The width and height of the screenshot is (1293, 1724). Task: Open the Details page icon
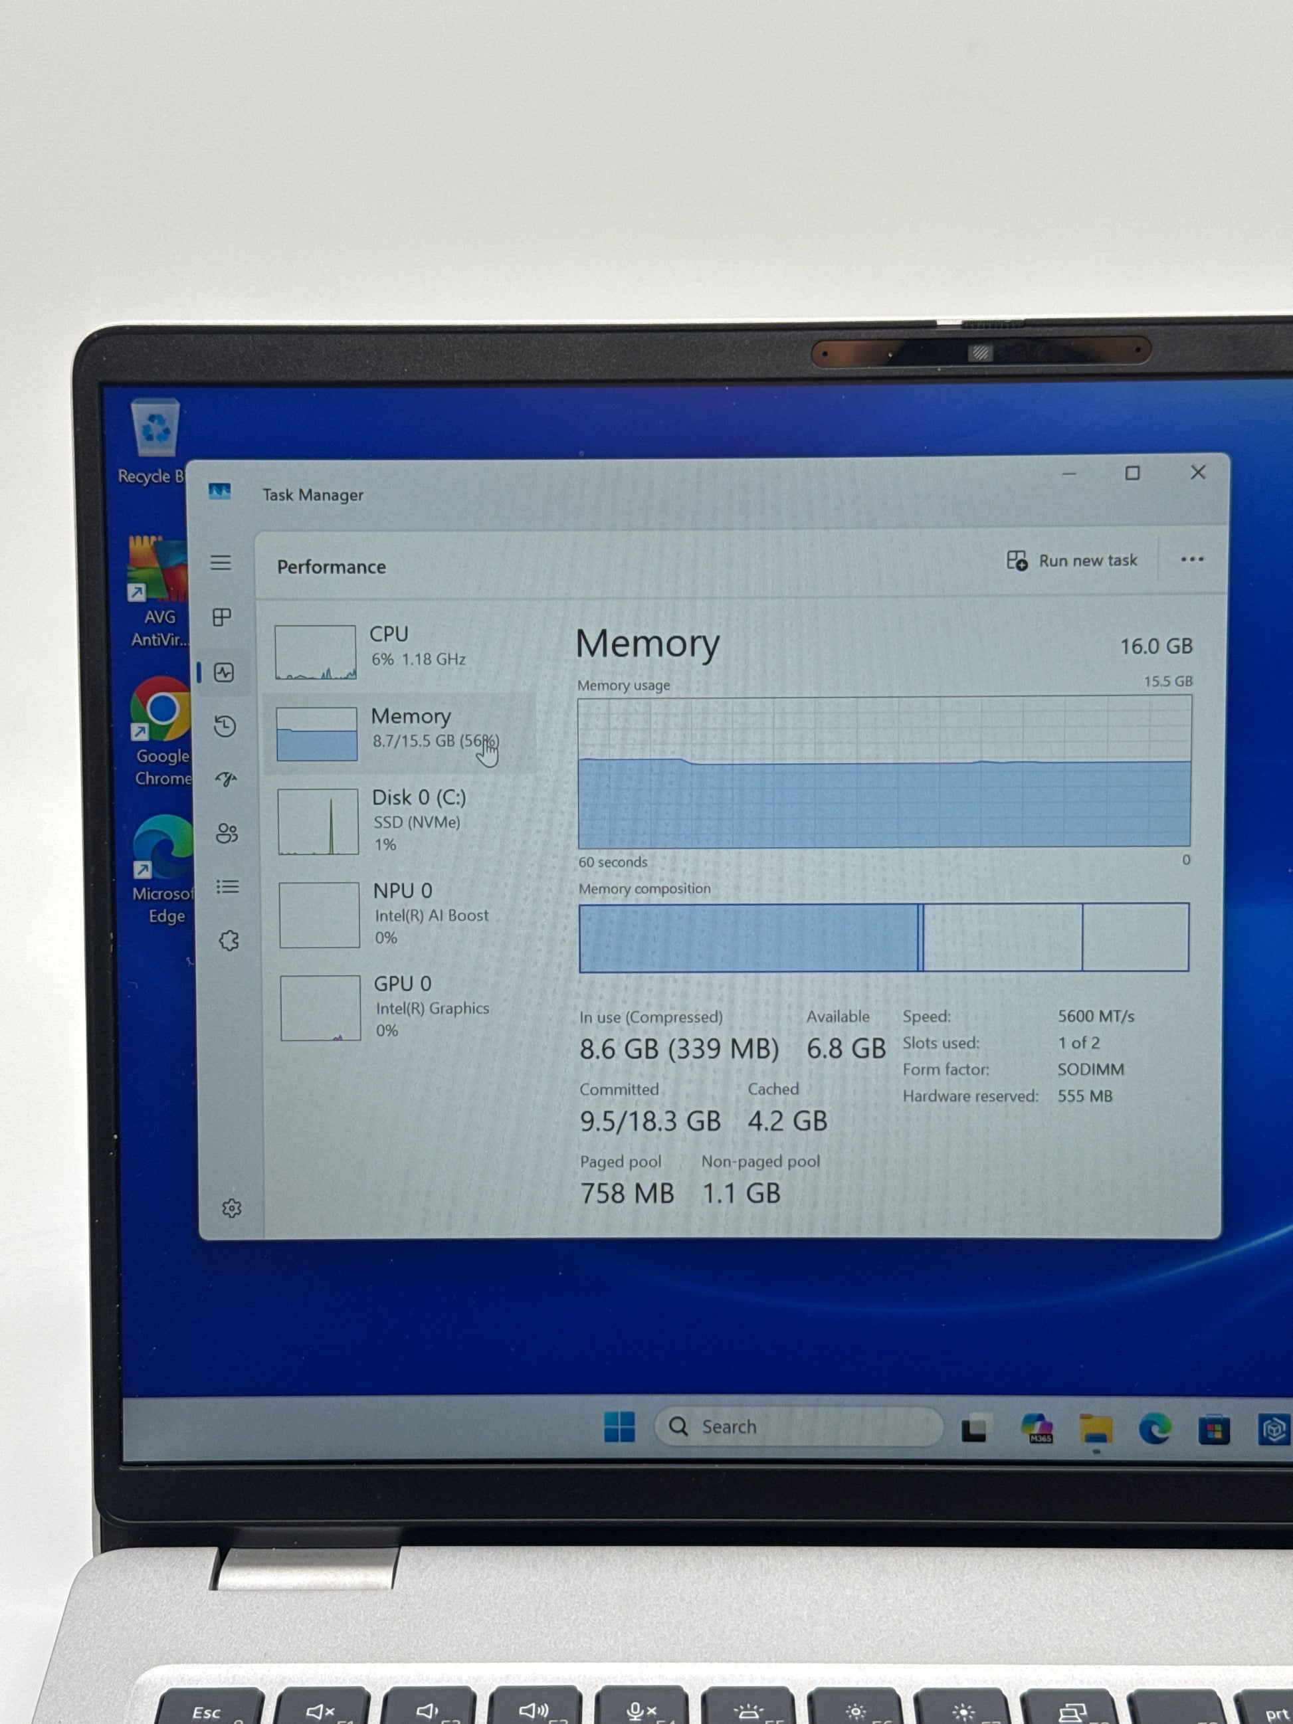tap(228, 887)
